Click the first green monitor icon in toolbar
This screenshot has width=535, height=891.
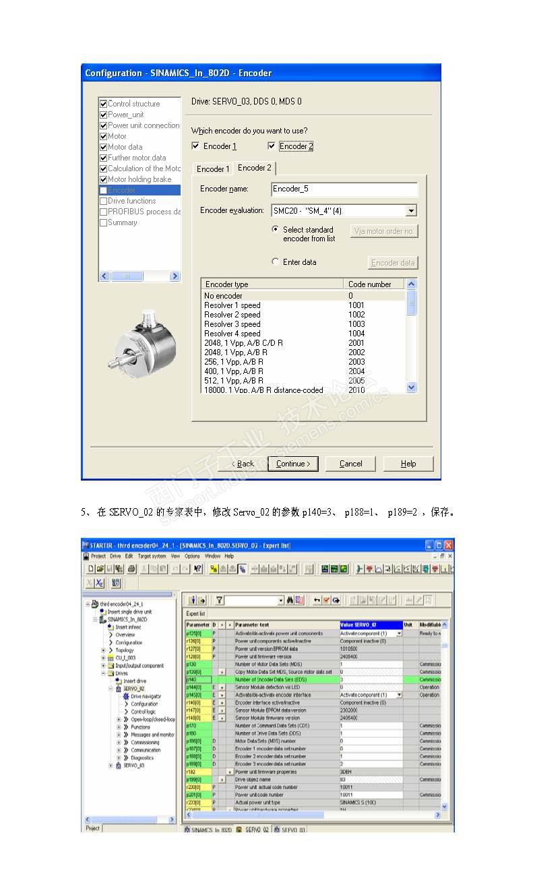(325, 569)
